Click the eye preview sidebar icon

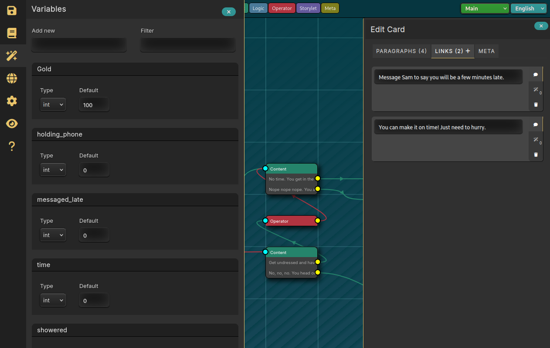[x=12, y=124]
